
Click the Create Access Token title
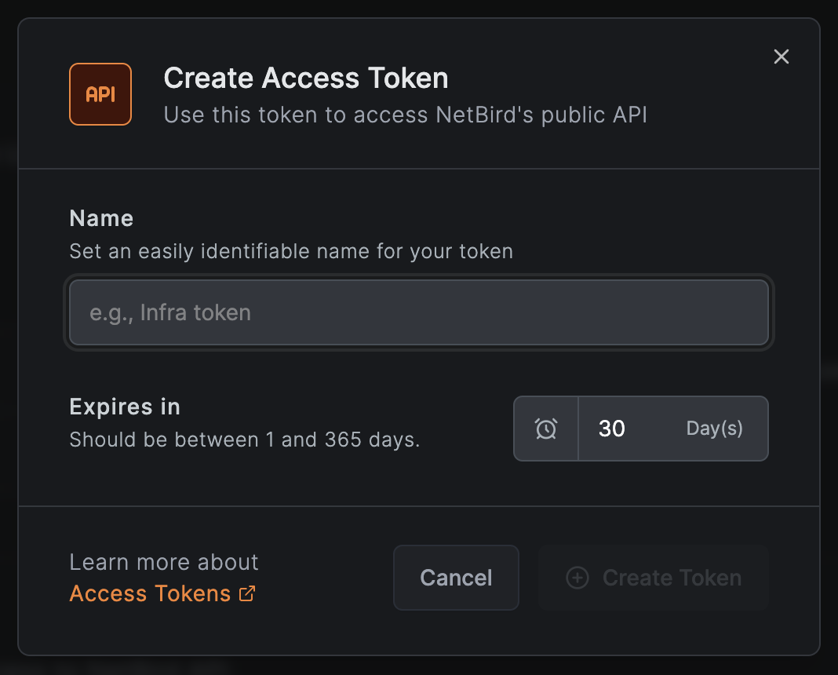tap(305, 78)
